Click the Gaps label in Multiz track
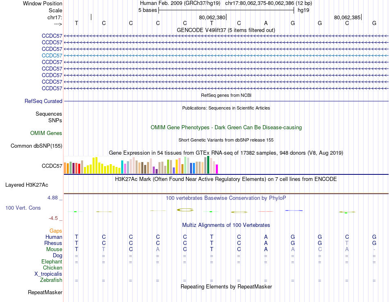 pos(56,231)
